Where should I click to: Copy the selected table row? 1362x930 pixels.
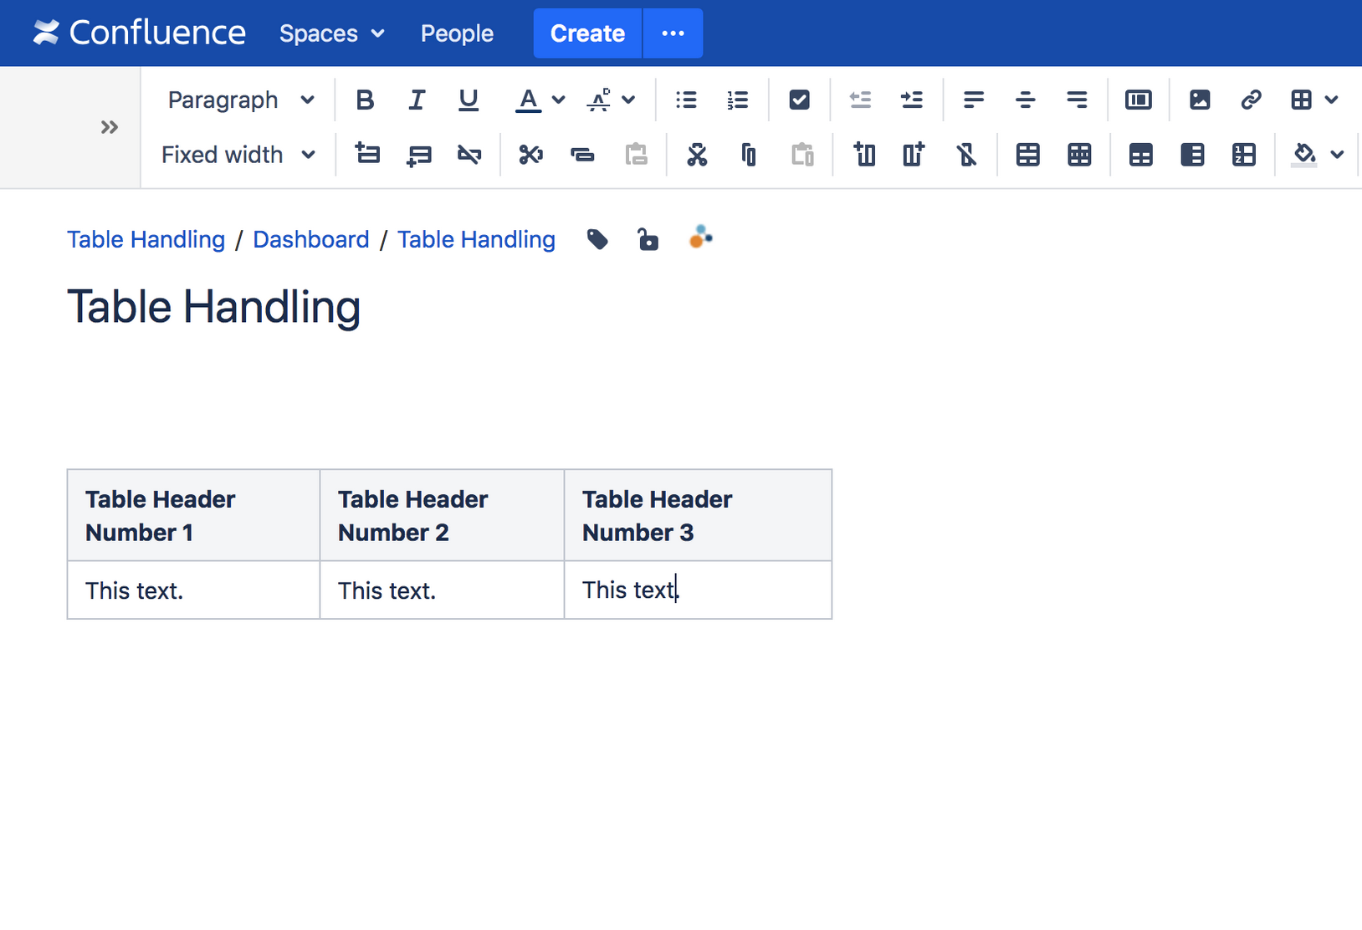tap(583, 154)
